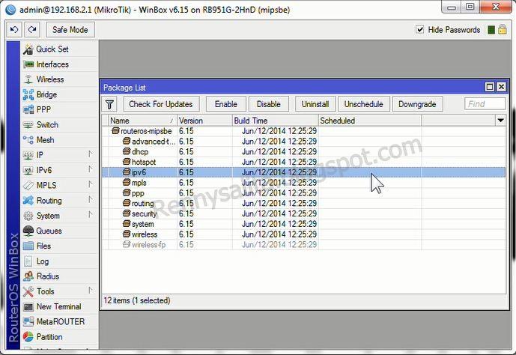Viewport: 516px width, 355px height.
Task: Click the Scheduled column header
Action: (x=369, y=121)
